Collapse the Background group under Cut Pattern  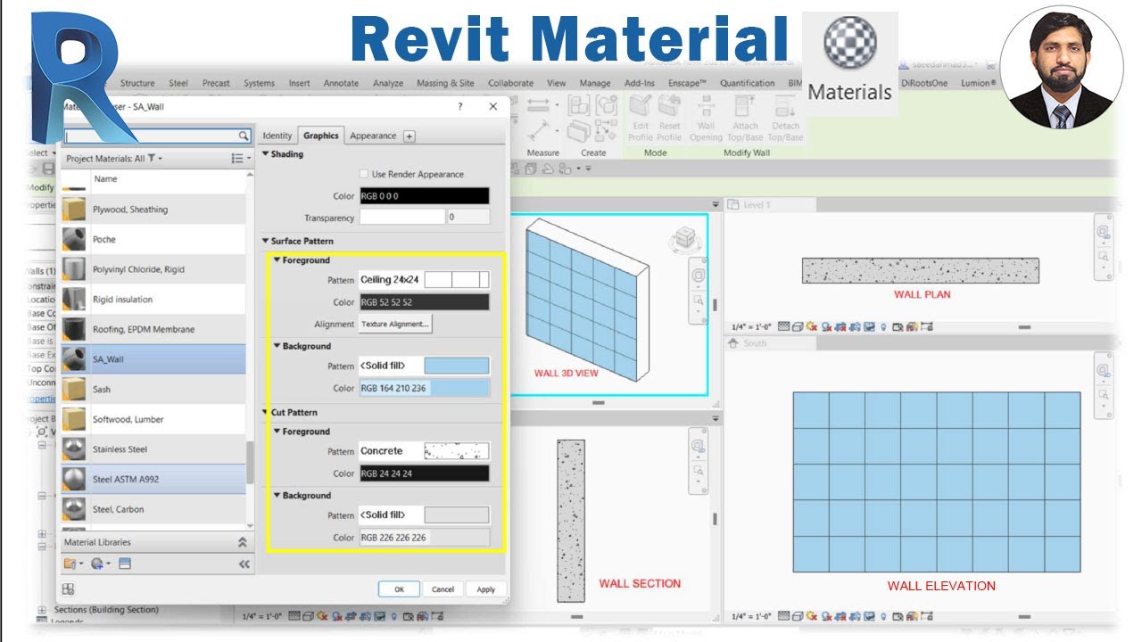click(x=277, y=496)
